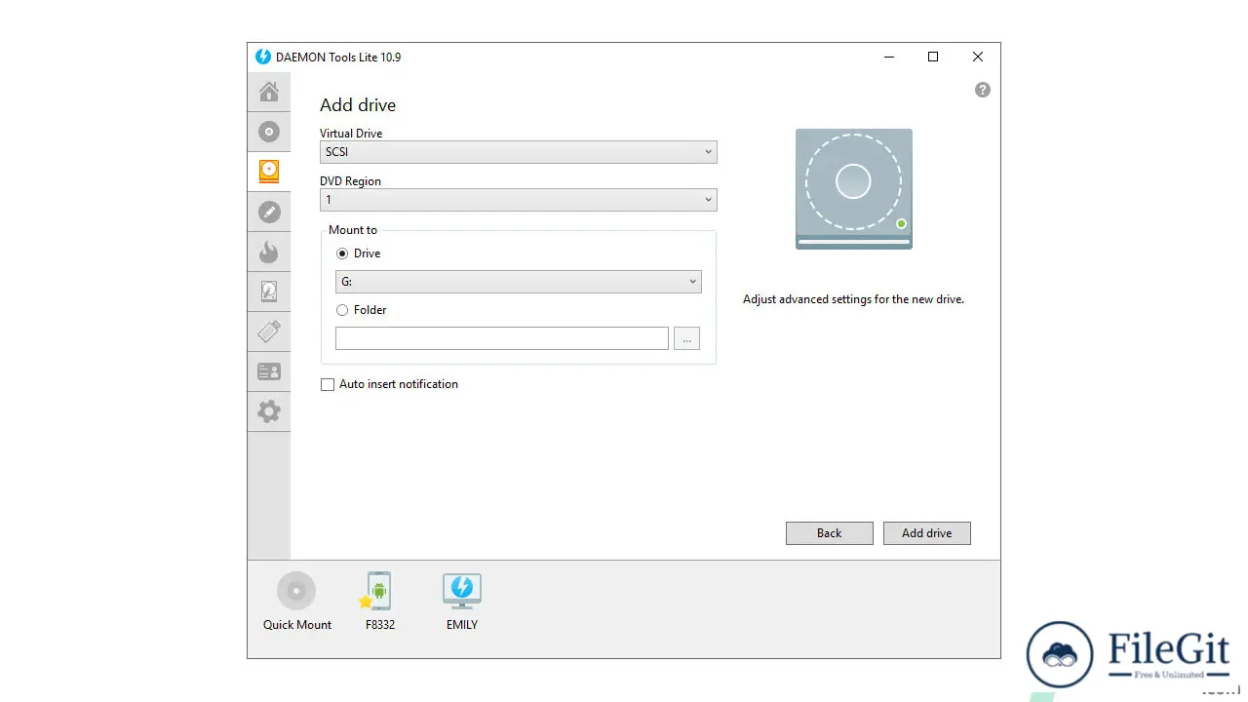This screenshot has height=702, width=1248.
Task: Click the Back button
Action: 830,533
